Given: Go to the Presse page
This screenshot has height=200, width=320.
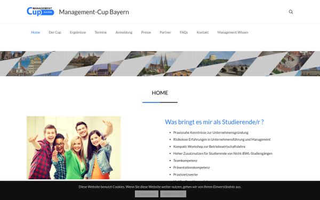Looking at the screenshot, I should point(146,32).
